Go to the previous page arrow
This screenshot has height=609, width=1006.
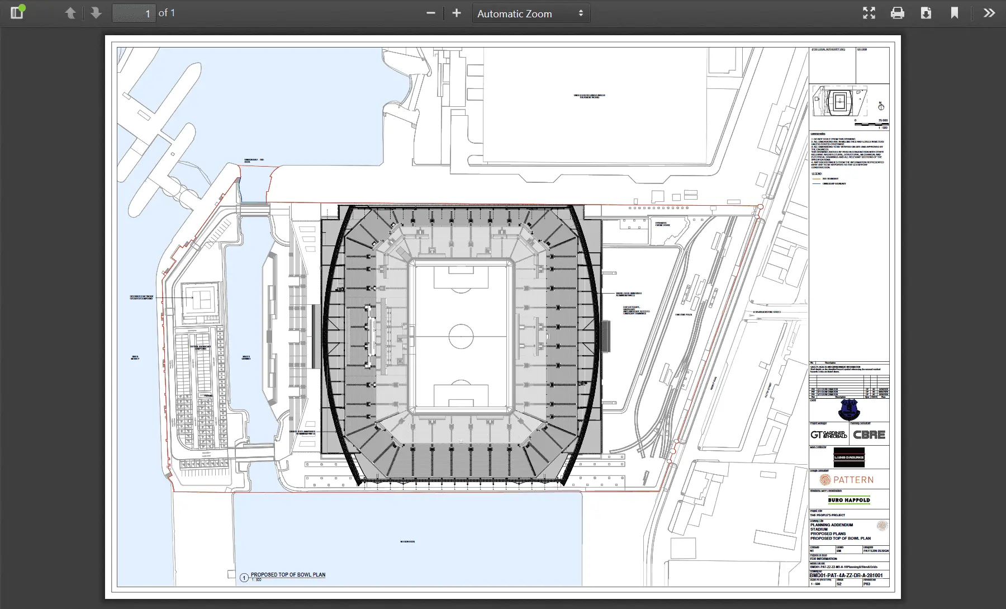click(x=70, y=13)
